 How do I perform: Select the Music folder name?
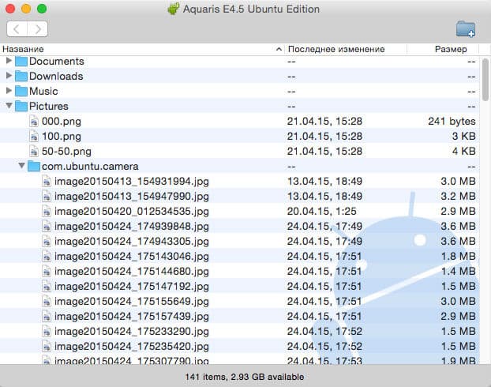pos(43,92)
